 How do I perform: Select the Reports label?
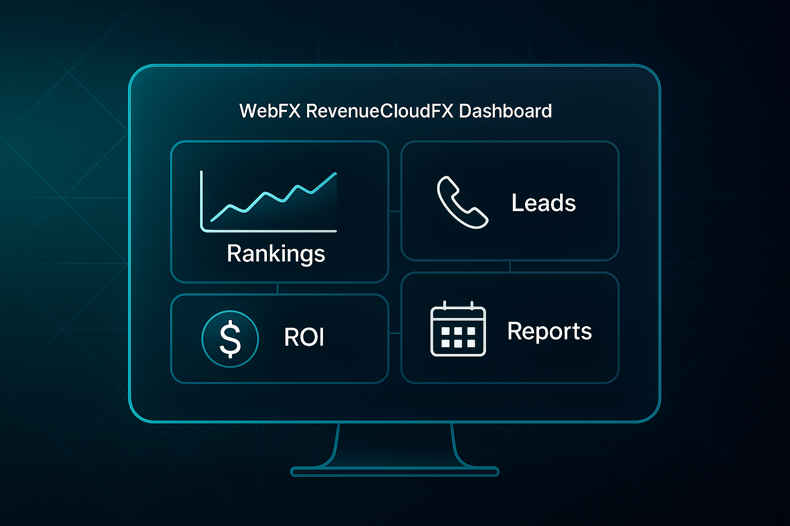pos(549,331)
